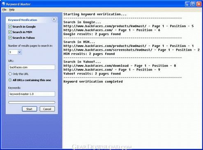Click 'Keyword verification completed' line
Screen dimensions: 203x150
[93, 82]
